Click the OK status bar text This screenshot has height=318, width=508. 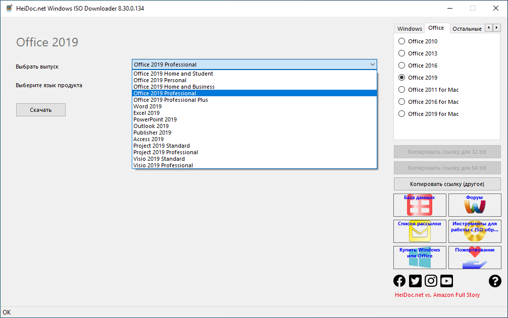[7, 312]
